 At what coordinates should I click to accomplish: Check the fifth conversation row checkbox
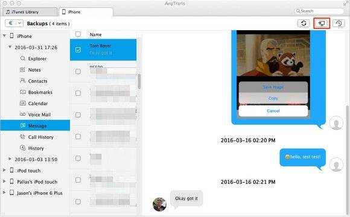tap(78, 136)
